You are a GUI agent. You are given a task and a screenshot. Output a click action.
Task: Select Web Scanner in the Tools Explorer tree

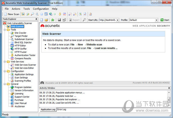17,27
